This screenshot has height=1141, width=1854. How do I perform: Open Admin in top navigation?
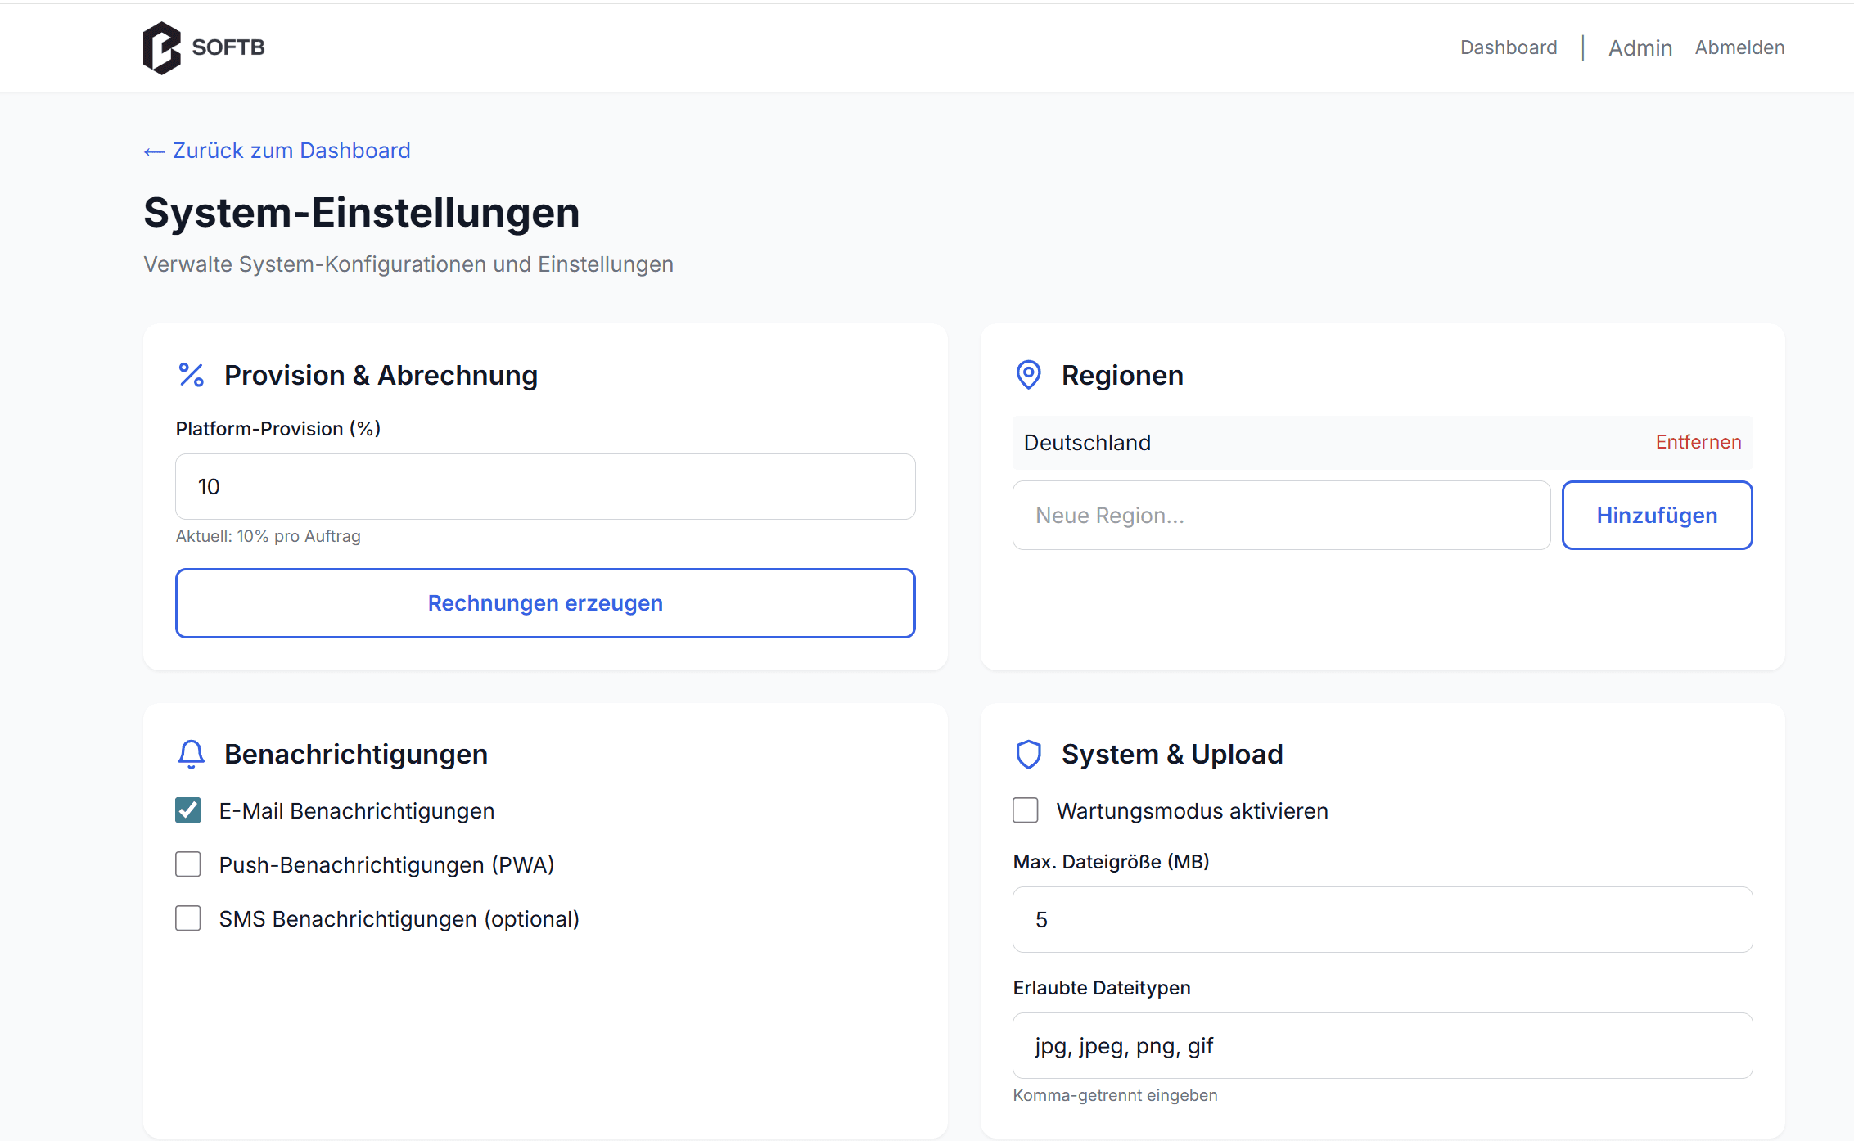(x=1640, y=47)
